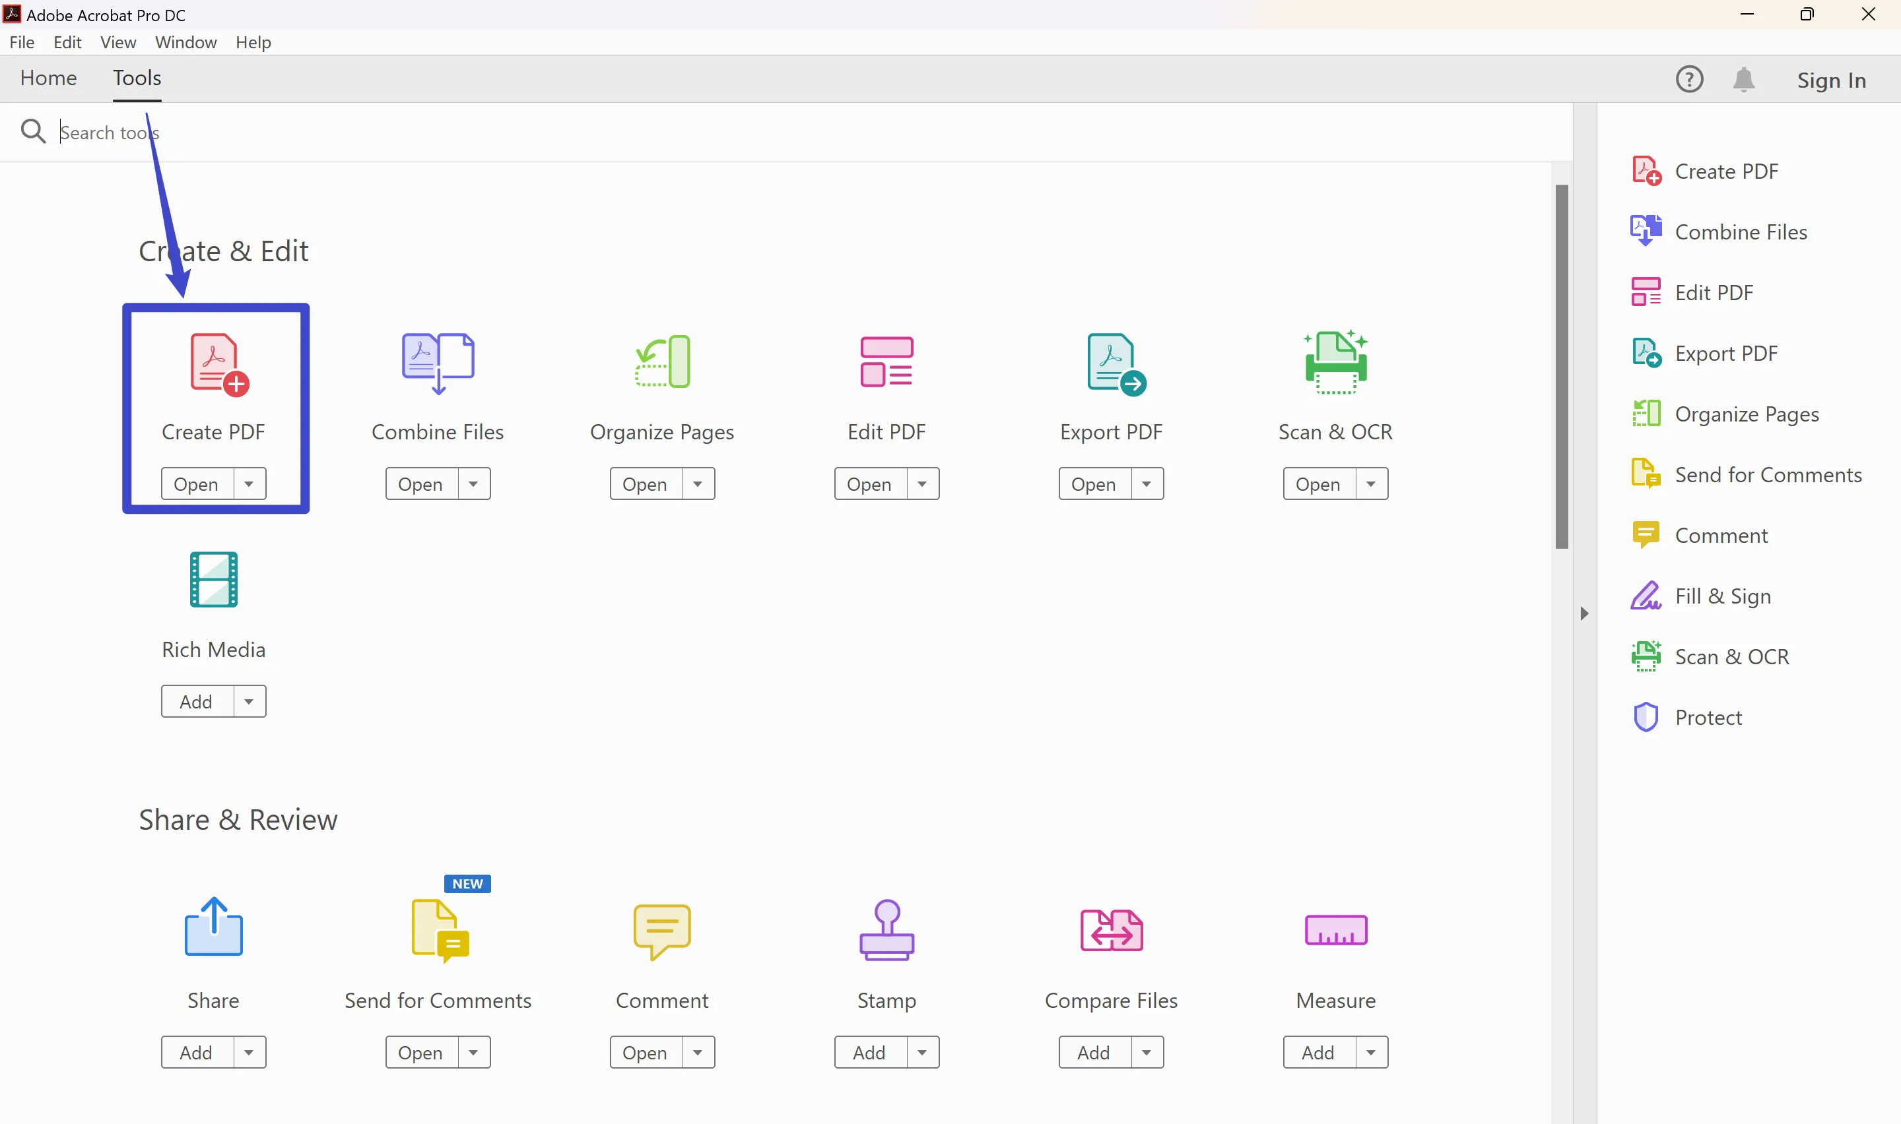Image resolution: width=1901 pixels, height=1124 pixels.
Task: Expand the Combine Files dropdown arrow
Action: [x=475, y=483]
